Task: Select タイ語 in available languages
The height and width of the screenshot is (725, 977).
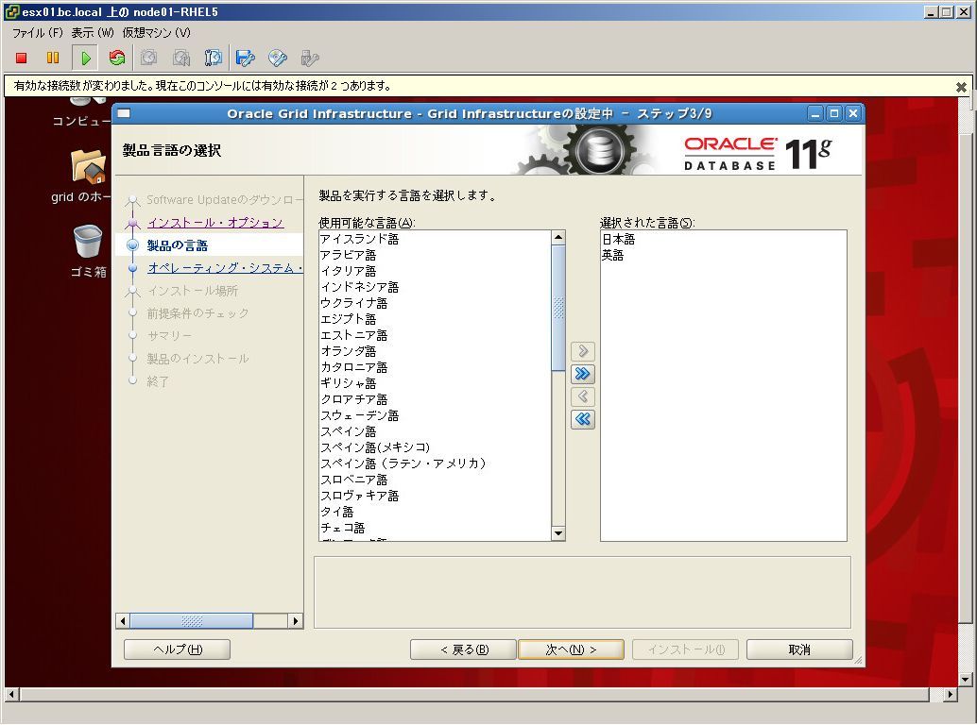Action: (x=435, y=513)
